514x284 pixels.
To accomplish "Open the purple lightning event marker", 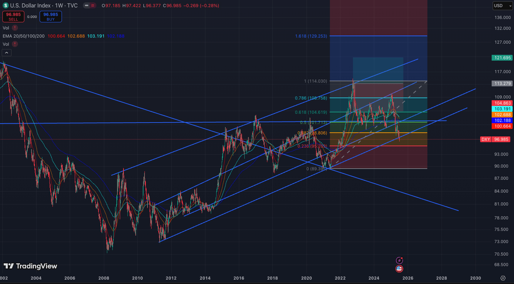I will (x=400, y=260).
